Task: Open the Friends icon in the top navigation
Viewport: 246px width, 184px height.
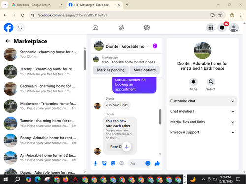Action: click(121, 27)
